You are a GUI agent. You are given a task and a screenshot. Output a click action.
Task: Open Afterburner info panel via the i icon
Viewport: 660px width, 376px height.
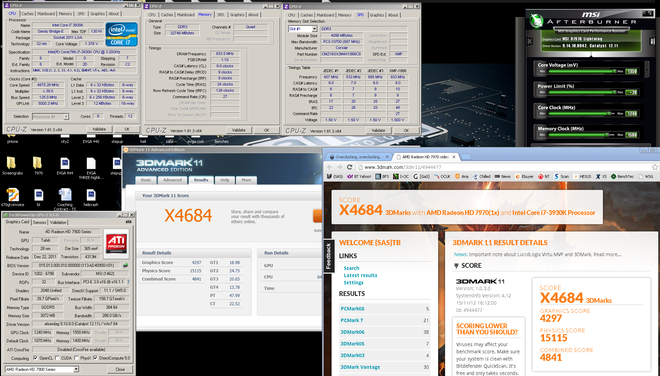coord(652,42)
